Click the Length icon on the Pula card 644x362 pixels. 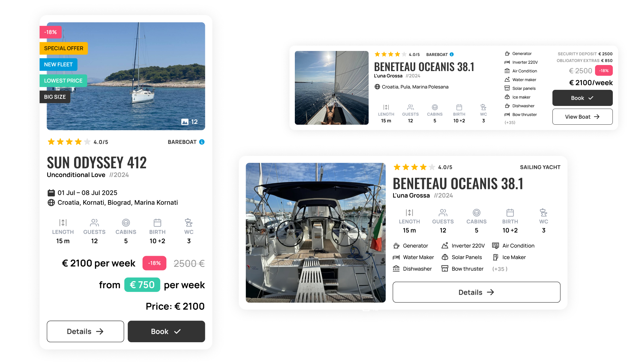[x=386, y=107]
